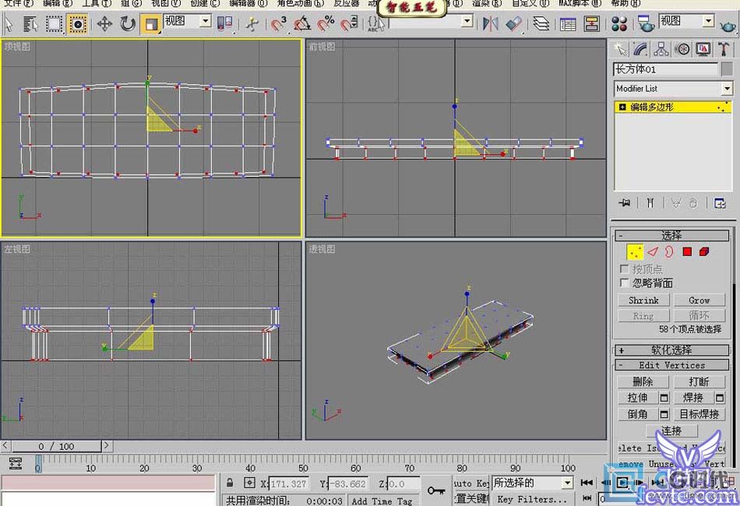Click Quick Render teapot icon
The height and width of the screenshot is (506, 740).
click(729, 25)
